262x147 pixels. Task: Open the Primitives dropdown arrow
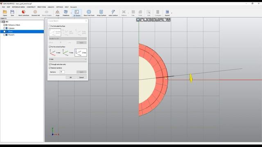point(71,13)
